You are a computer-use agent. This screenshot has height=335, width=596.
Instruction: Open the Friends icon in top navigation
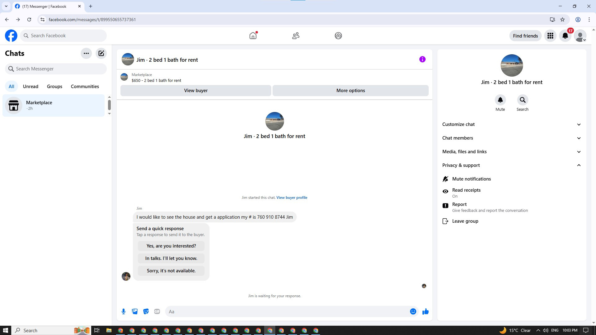click(296, 36)
